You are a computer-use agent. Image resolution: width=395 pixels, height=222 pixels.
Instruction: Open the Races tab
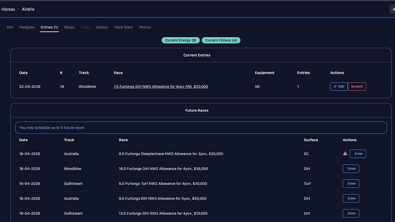tap(69, 27)
